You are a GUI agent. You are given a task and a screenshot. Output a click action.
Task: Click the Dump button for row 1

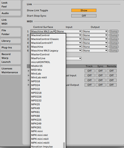[x=114, y=31]
